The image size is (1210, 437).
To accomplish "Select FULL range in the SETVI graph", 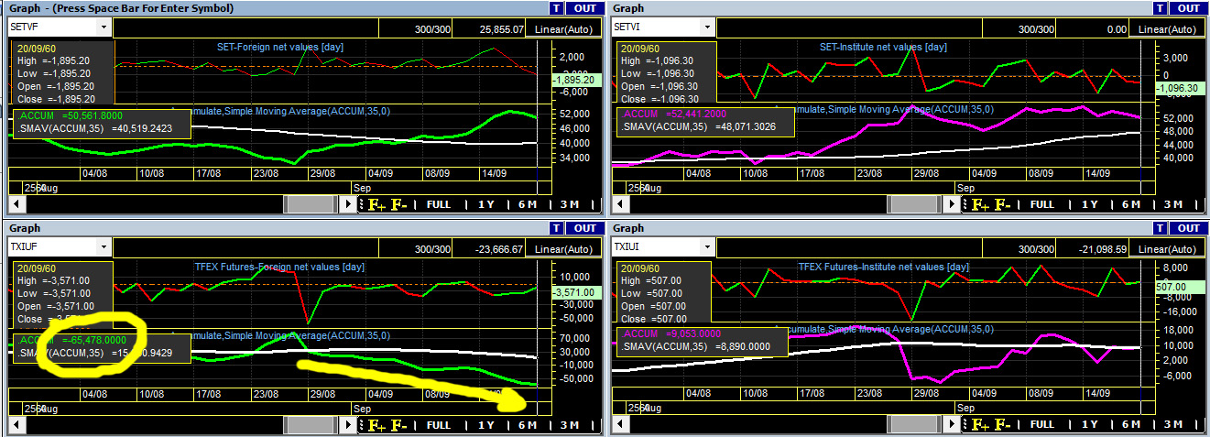I will click(x=1042, y=205).
